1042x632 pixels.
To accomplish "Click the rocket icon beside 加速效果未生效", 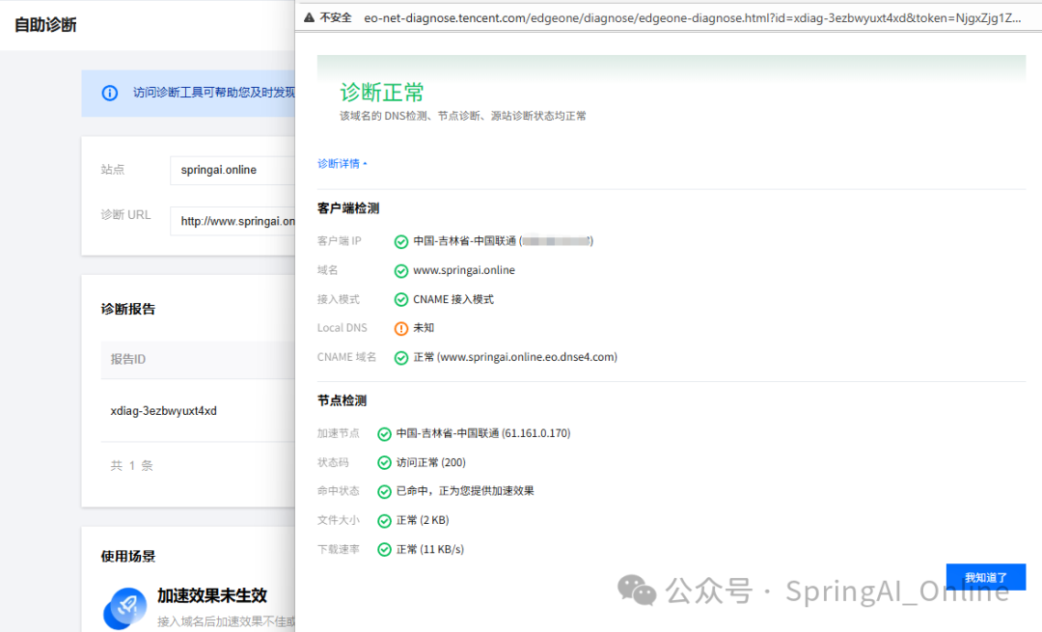I will (124, 608).
